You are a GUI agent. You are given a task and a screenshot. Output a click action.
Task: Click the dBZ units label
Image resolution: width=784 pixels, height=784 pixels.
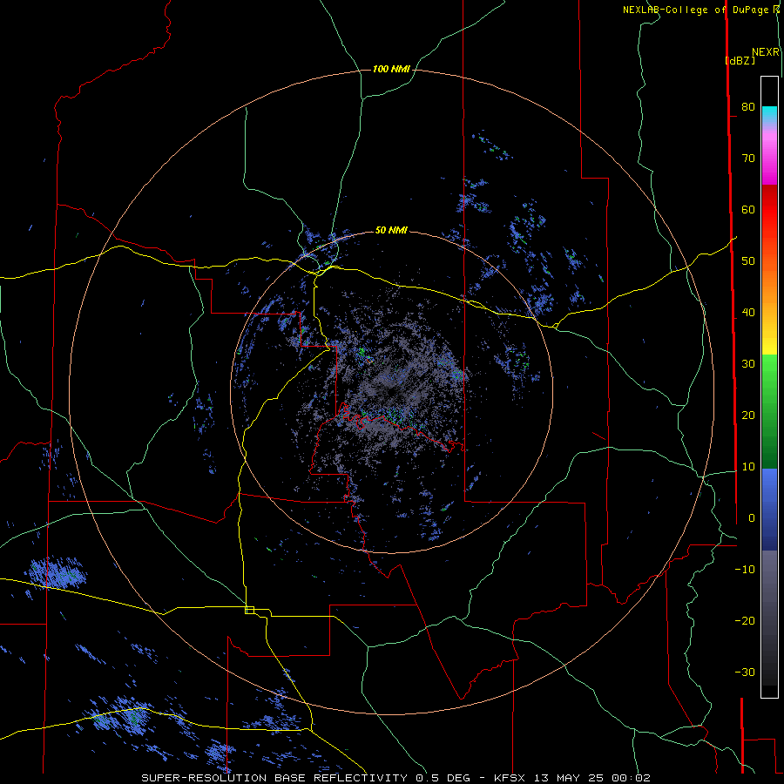(740, 60)
